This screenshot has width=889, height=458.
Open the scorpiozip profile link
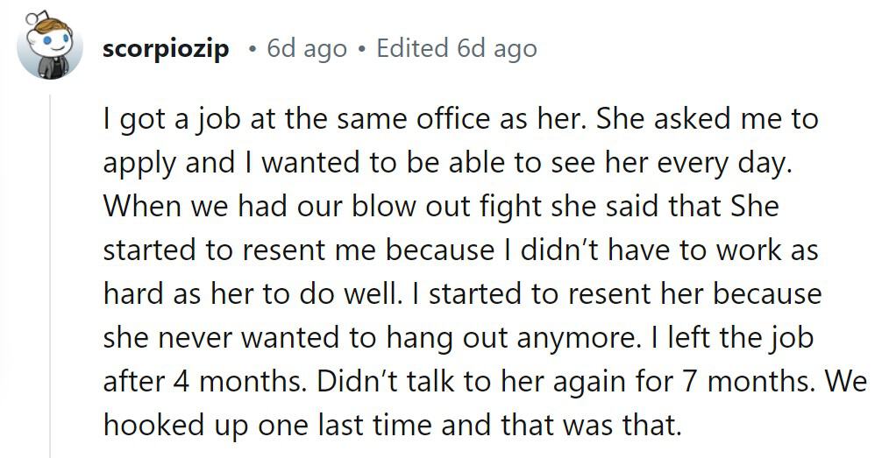[x=166, y=48]
